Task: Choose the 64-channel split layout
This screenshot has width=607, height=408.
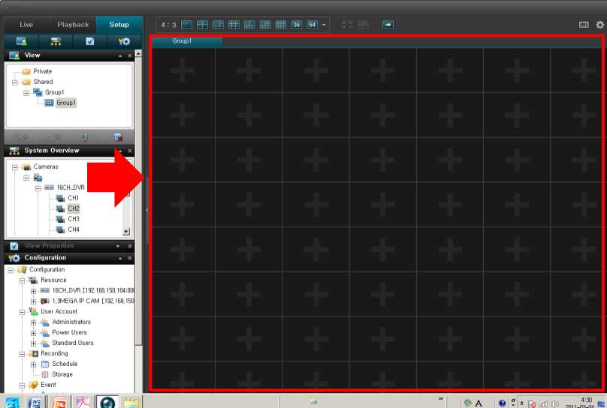Action: 311,25
